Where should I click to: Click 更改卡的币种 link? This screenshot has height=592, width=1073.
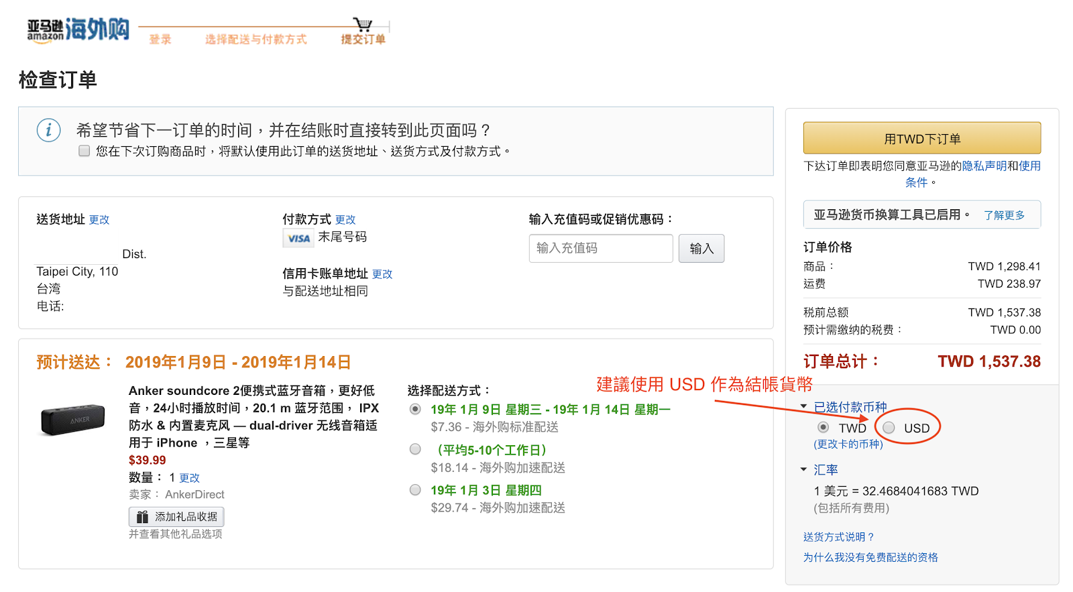848,445
